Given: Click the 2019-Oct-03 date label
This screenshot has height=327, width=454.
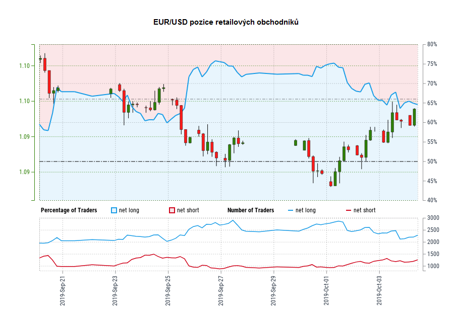Looking at the screenshot, I should 379,291.
